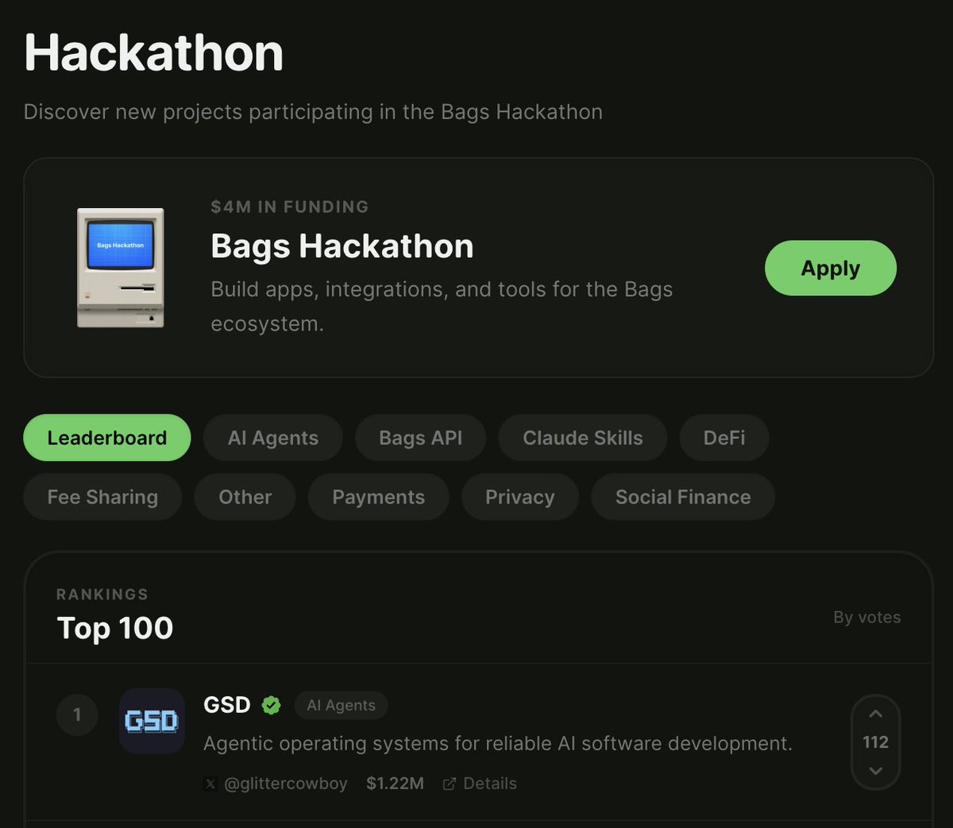Image resolution: width=953 pixels, height=828 pixels.
Task: Click the Hackathon page title
Action: pos(154,53)
